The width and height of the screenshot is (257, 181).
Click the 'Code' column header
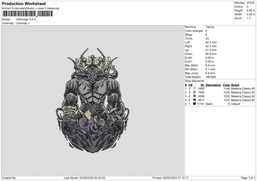tap(226, 85)
